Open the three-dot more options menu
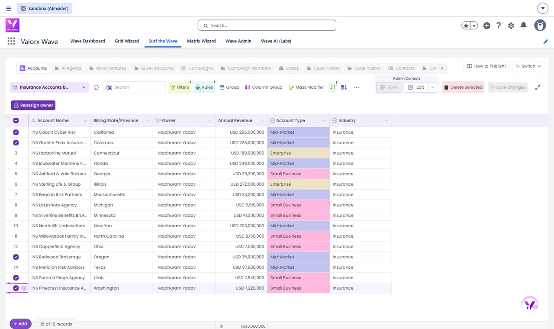The width and height of the screenshot is (554, 329). [x=357, y=87]
